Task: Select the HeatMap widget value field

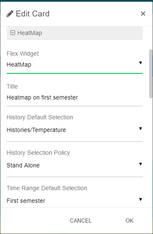Action: 75,65
